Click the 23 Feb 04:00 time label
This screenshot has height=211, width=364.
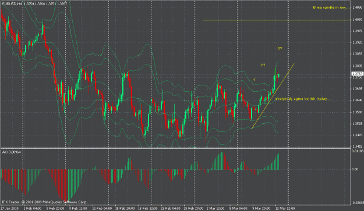[171, 208]
